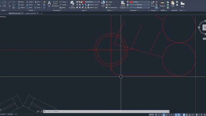This screenshot has width=206, height=116.
Task: Expand the Groups panel
Action: click(x=154, y=10)
